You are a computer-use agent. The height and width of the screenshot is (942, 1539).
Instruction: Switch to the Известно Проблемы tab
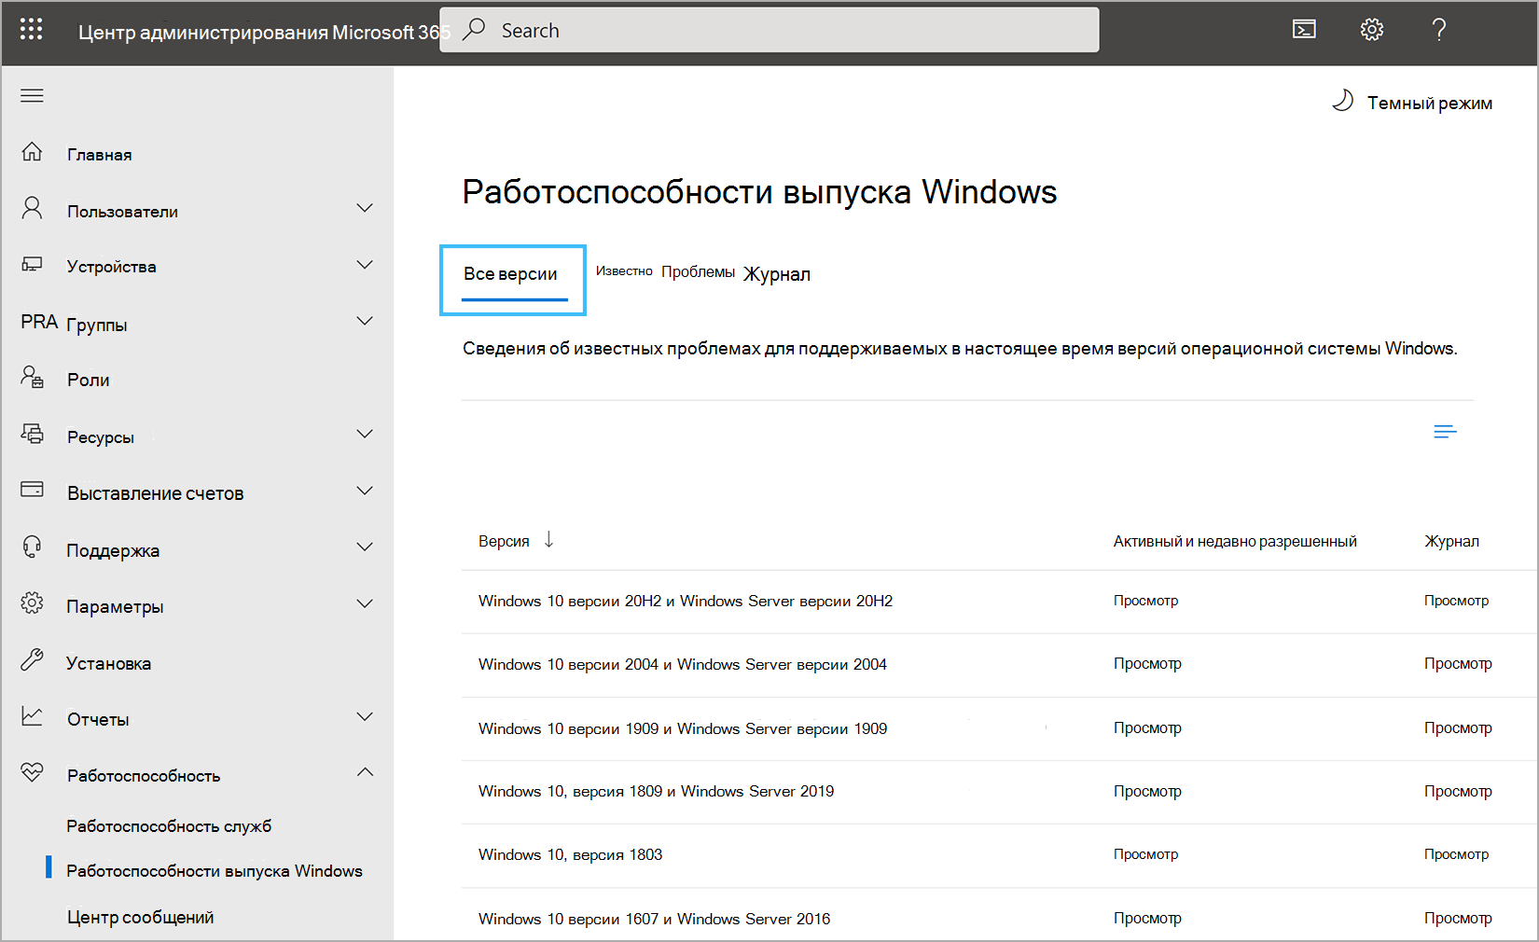pyautogui.click(x=665, y=271)
